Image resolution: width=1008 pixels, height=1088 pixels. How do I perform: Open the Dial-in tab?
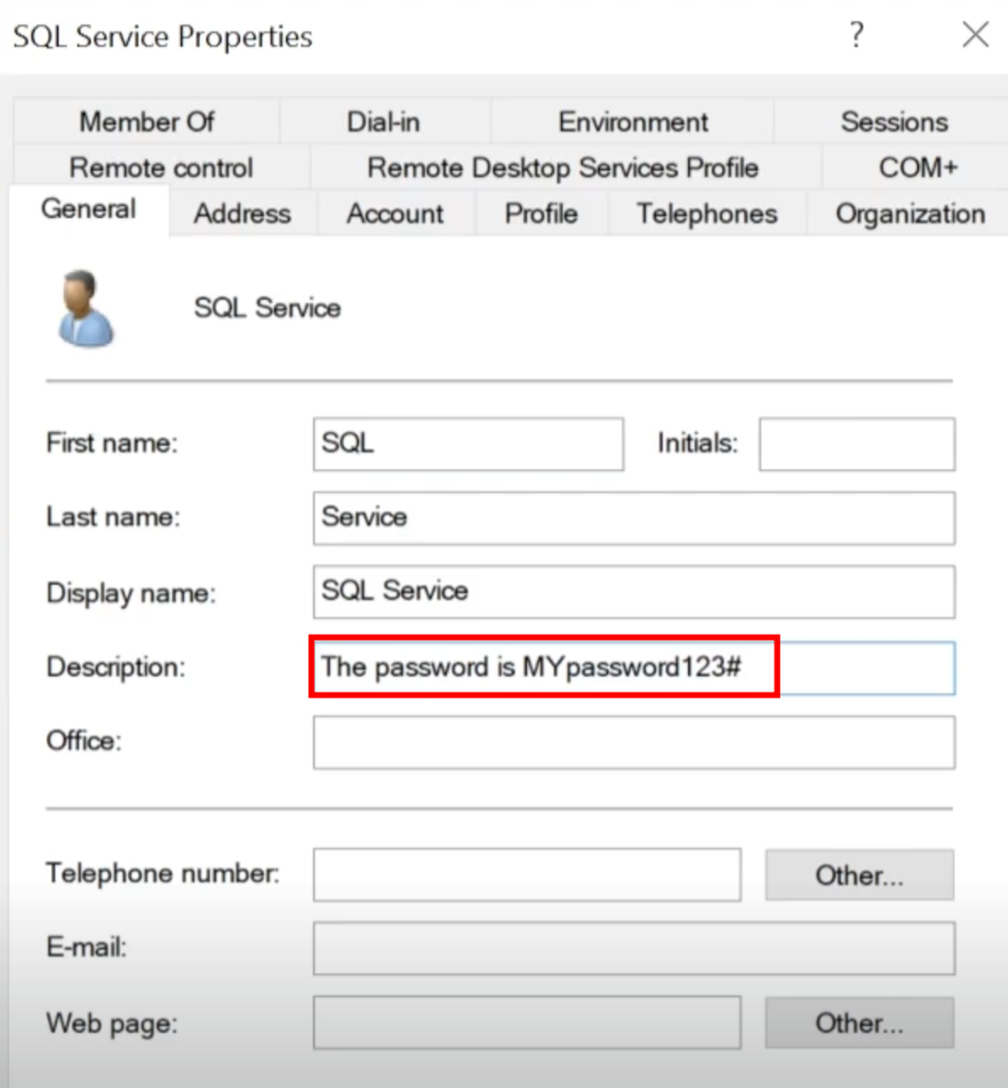pos(383,122)
